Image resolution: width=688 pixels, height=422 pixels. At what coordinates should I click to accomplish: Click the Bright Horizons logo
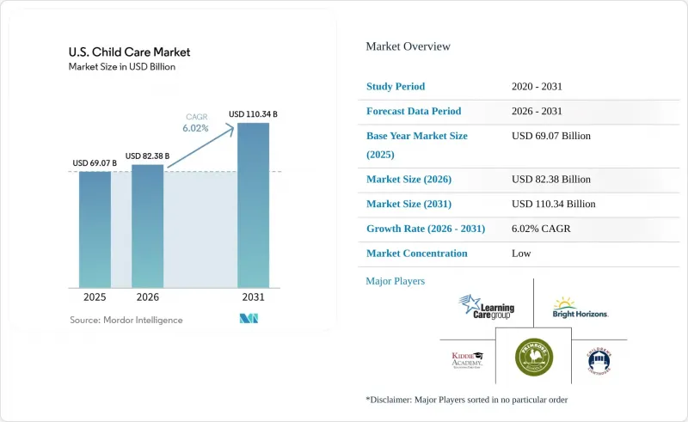580,308
